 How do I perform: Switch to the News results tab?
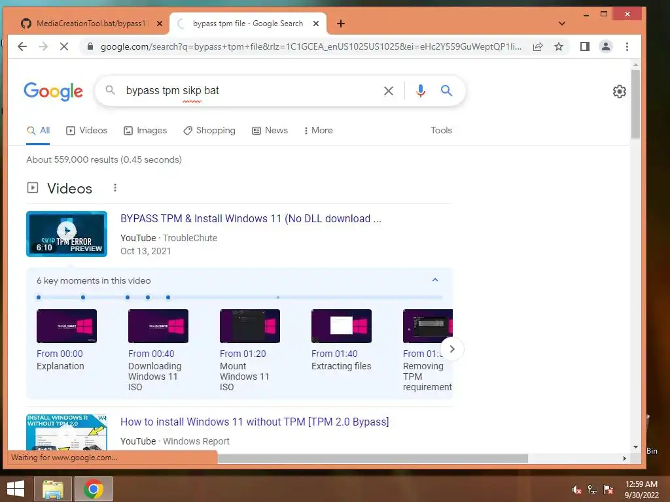click(x=270, y=131)
